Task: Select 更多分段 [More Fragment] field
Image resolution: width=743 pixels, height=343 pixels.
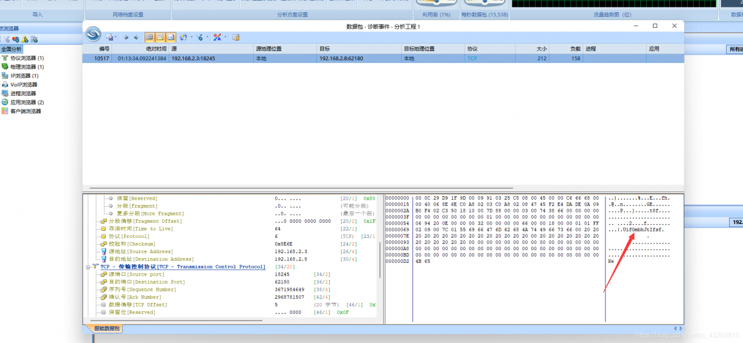Action: pyautogui.click(x=150, y=214)
